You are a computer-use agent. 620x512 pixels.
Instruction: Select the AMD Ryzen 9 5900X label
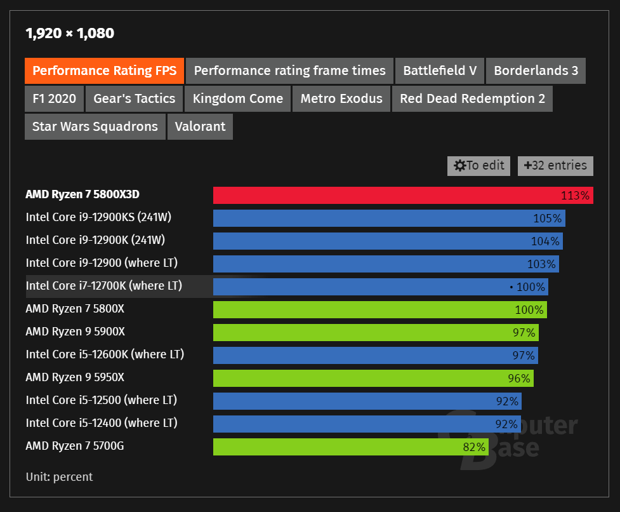pyautogui.click(x=75, y=332)
